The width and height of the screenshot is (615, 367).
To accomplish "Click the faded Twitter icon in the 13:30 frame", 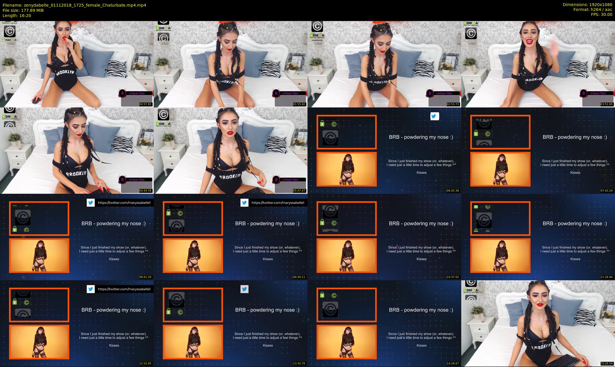I will 244,289.
